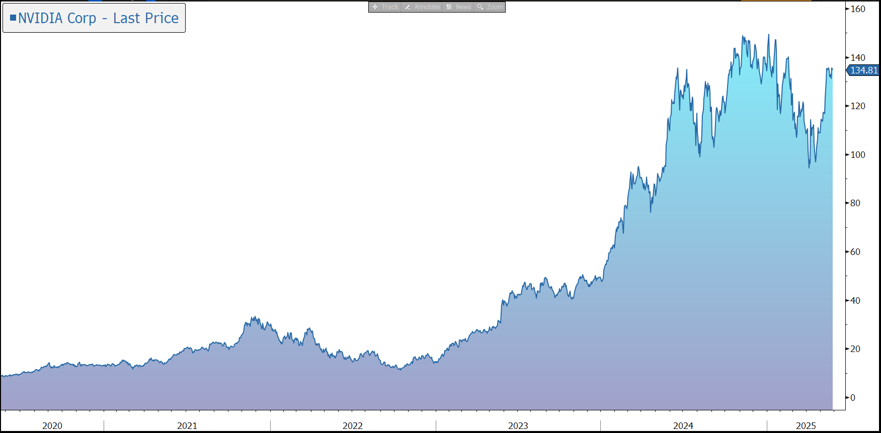
Task: Click the 2025 year label
Action: point(806,426)
